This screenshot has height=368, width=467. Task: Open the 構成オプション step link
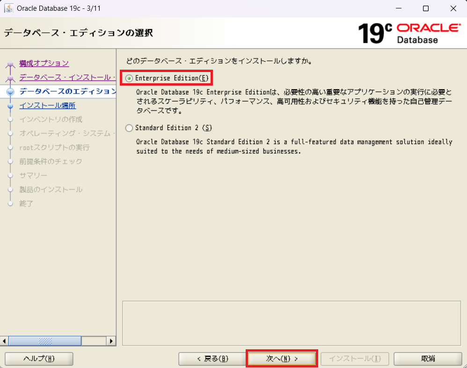44,63
